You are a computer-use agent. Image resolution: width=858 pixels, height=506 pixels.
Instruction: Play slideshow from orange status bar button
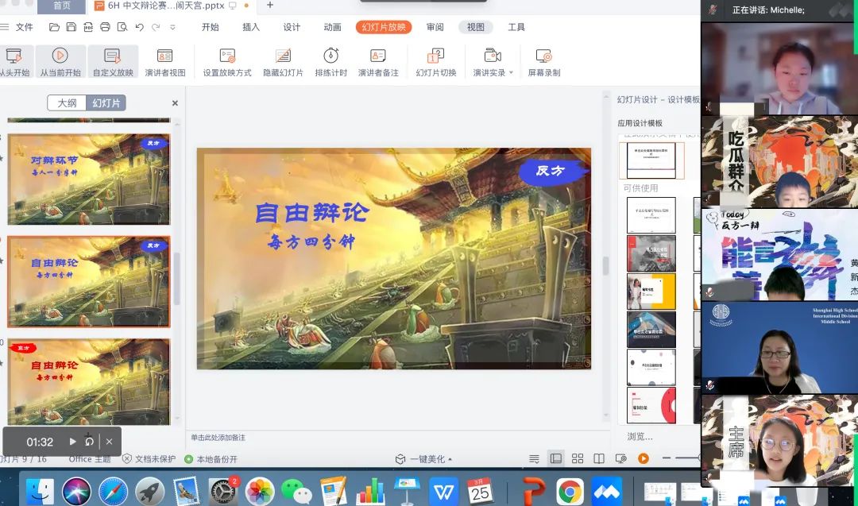pyautogui.click(x=643, y=458)
